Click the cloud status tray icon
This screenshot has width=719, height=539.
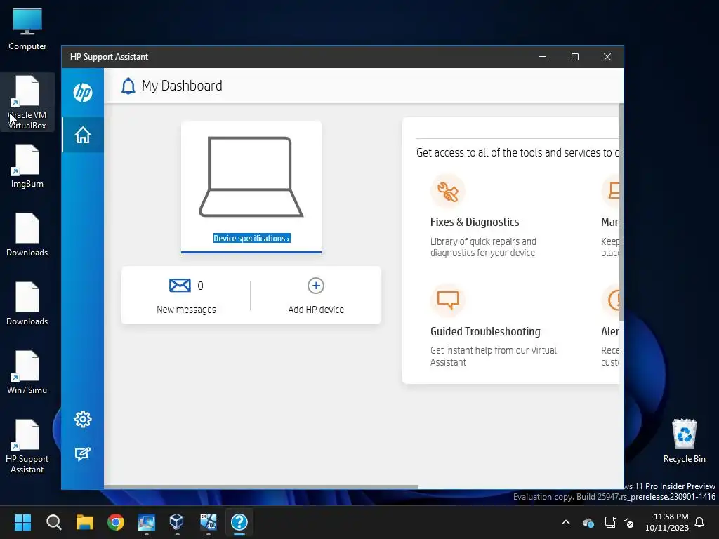pos(588,522)
